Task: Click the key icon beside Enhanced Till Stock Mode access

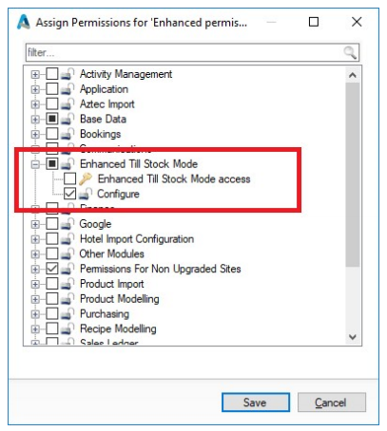Action: click(86, 179)
